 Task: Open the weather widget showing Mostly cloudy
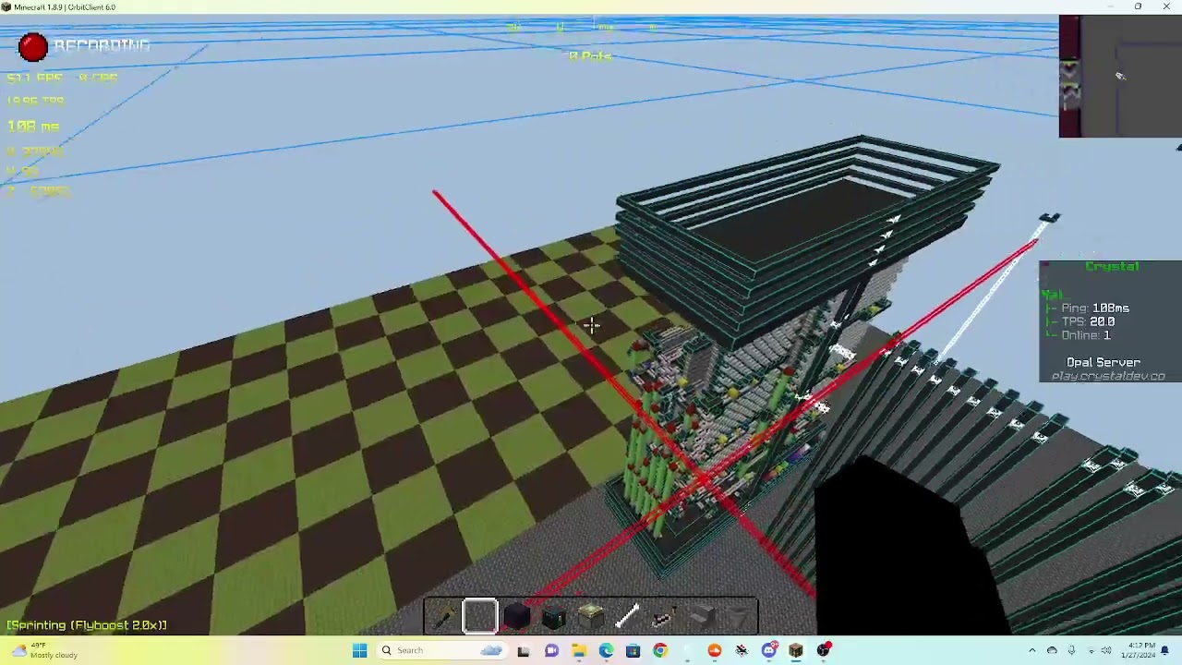[x=46, y=650]
